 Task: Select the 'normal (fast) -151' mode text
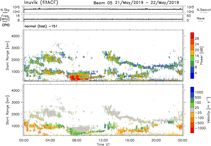point(41,26)
